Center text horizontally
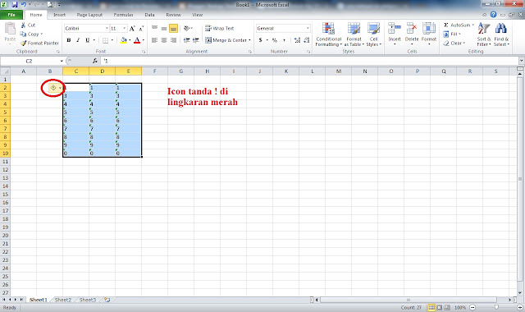This screenshot has height=312, width=525. [164, 40]
